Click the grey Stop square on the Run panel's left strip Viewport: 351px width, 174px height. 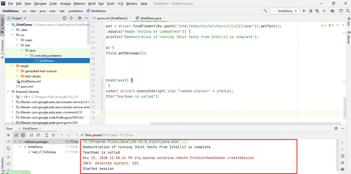pos(9,157)
